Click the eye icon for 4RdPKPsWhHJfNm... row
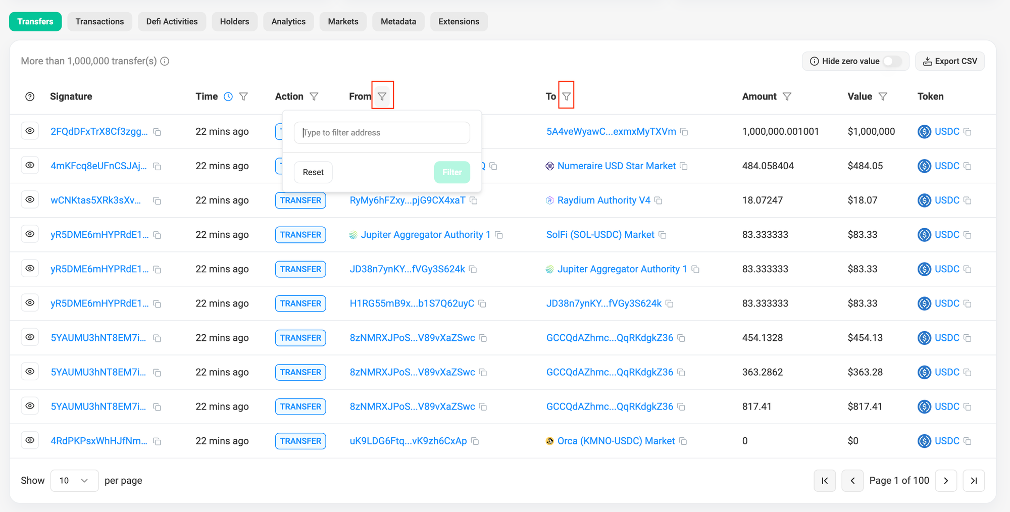This screenshot has height=512, width=1010. pyautogui.click(x=30, y=440)
